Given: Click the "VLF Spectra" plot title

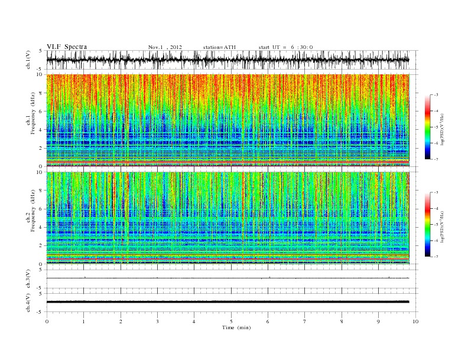Looking at the screenshot, I should pyautogui.click(x=67, y=47).
